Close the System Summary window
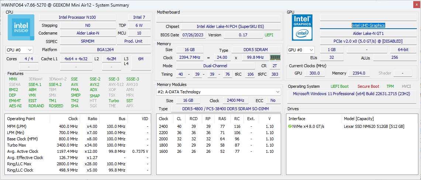421x180 pixels. tap(416, 5)
